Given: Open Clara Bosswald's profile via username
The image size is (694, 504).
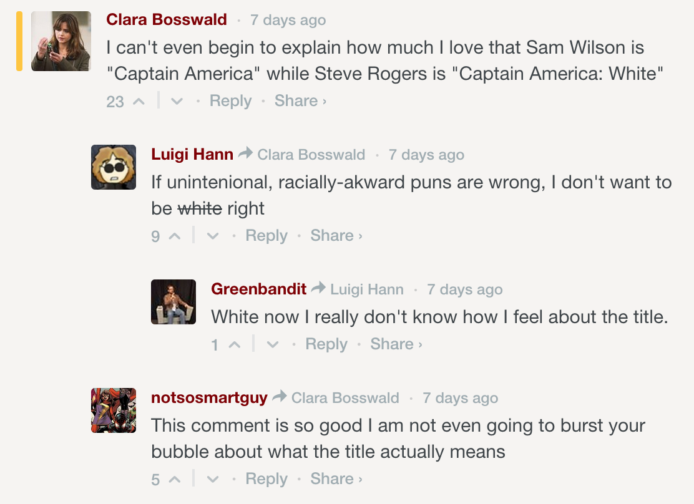Looking at the screenshot, I should click(167, 20).
